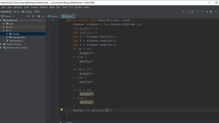Click the yellow lightbulb intention icon
The height and width of the screenshot is (123, 219).
tap(62, 110)
